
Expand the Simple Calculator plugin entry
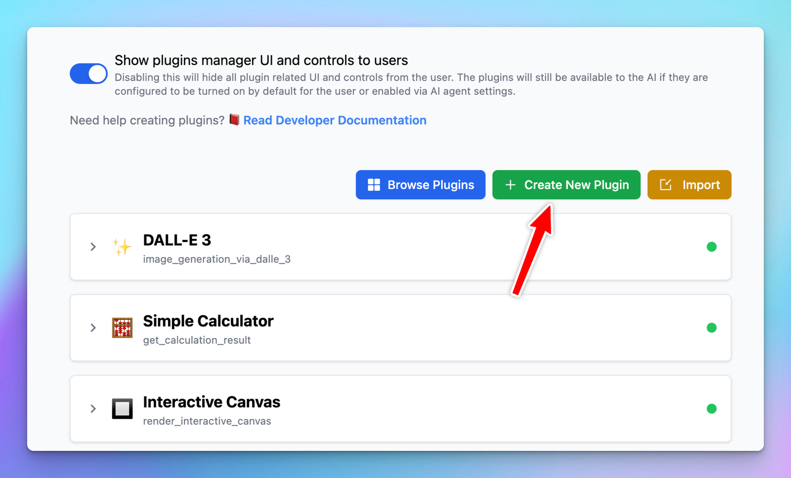point(93,327)
